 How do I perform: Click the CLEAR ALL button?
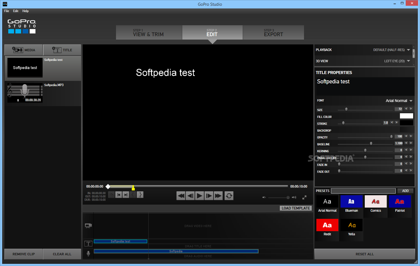(x=62, y=254)
